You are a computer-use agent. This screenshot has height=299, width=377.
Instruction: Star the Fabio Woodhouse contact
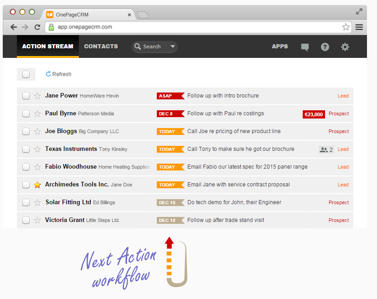37,167
